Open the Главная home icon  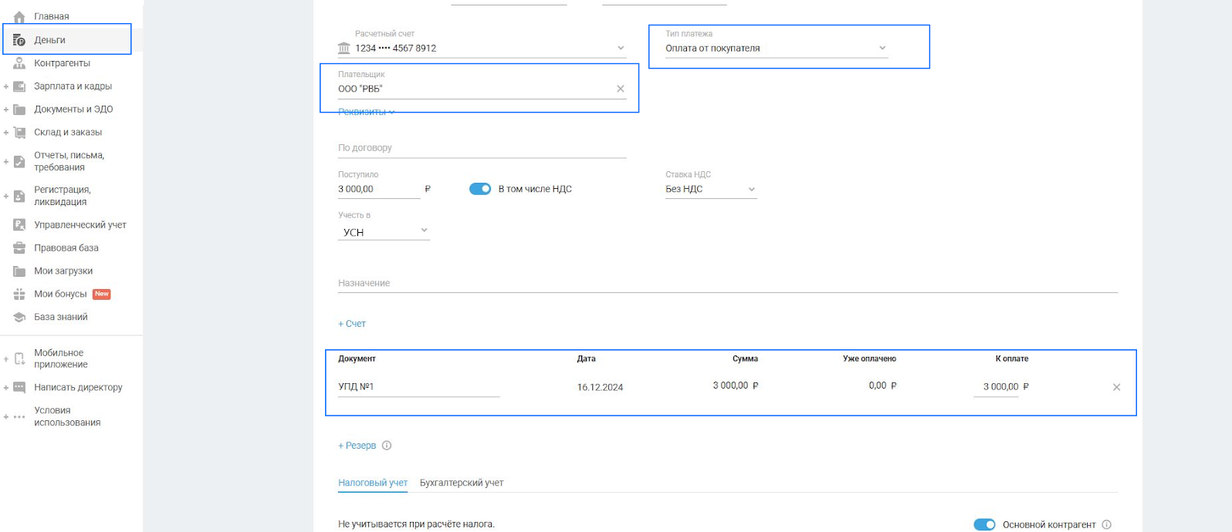pos(19,17)
